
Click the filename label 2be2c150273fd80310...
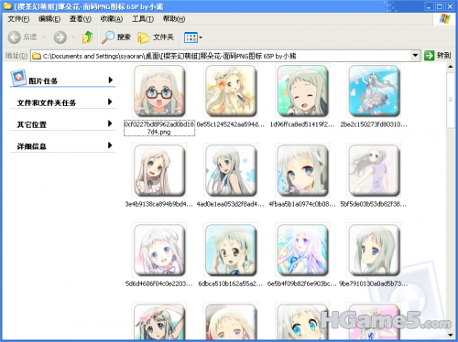[x=374, y=124]
